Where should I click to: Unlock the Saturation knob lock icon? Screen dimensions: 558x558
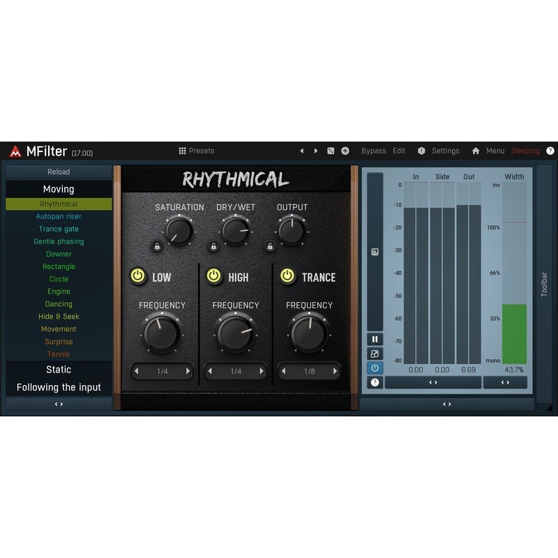pyautogui.click(x=158, y=246)
